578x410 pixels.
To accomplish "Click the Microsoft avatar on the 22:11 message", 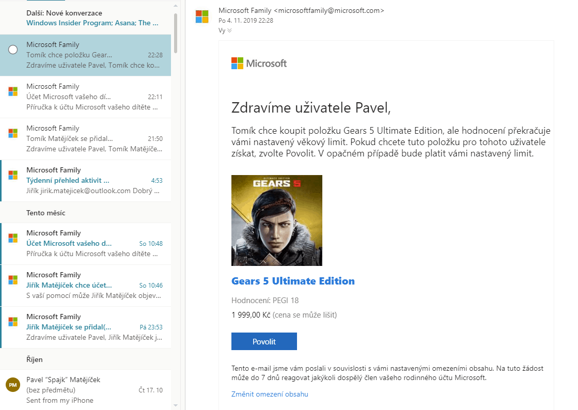I will (x=13, y=91).
